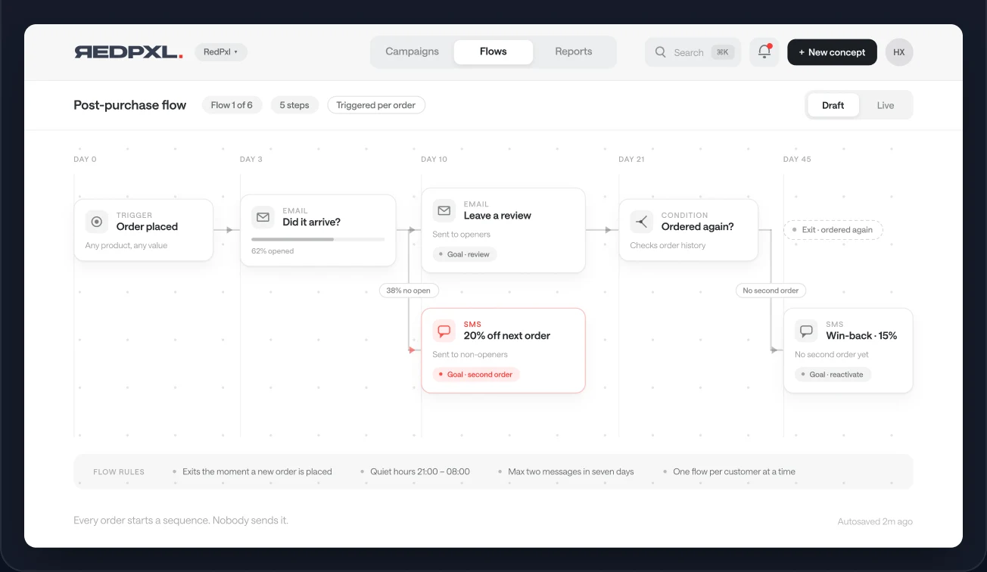Open the Reports tab

click(574, 51)
